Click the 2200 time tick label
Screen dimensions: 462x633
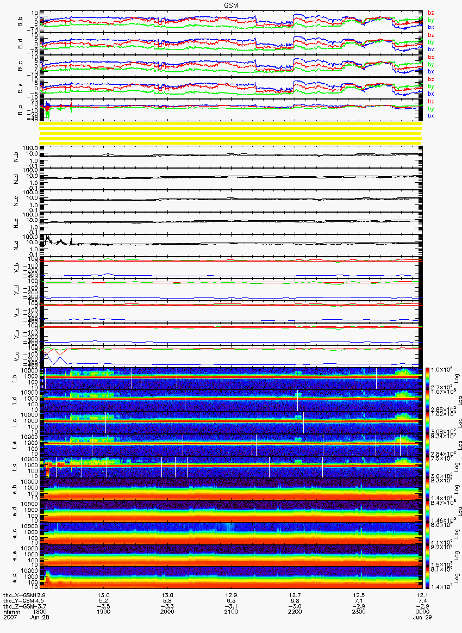click(295, 612)
